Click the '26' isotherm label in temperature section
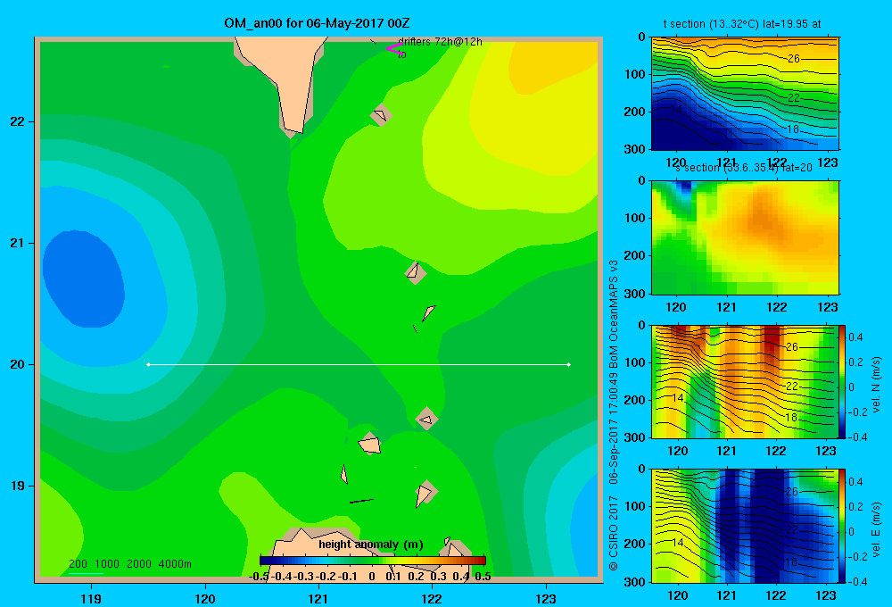This screenshot has height=607, width=892. click(x=794, y=59)
